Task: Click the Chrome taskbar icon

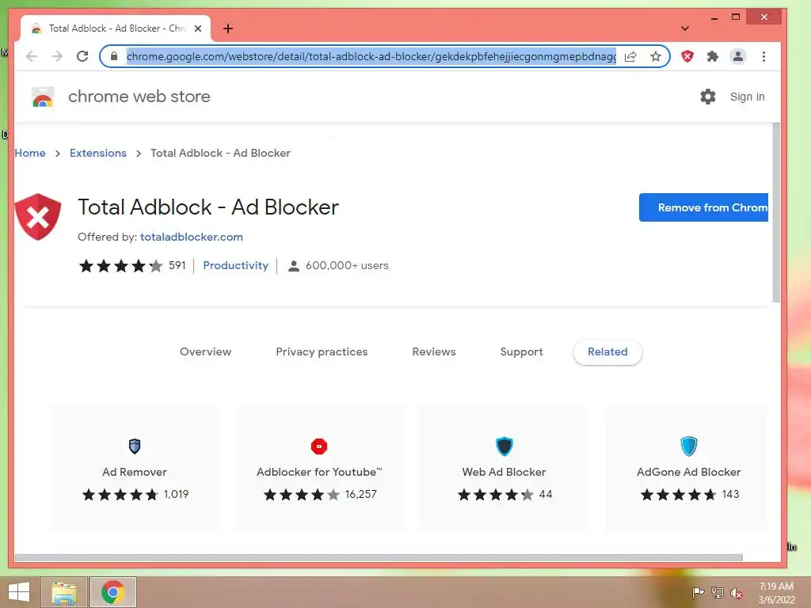Action: [112, 592]
